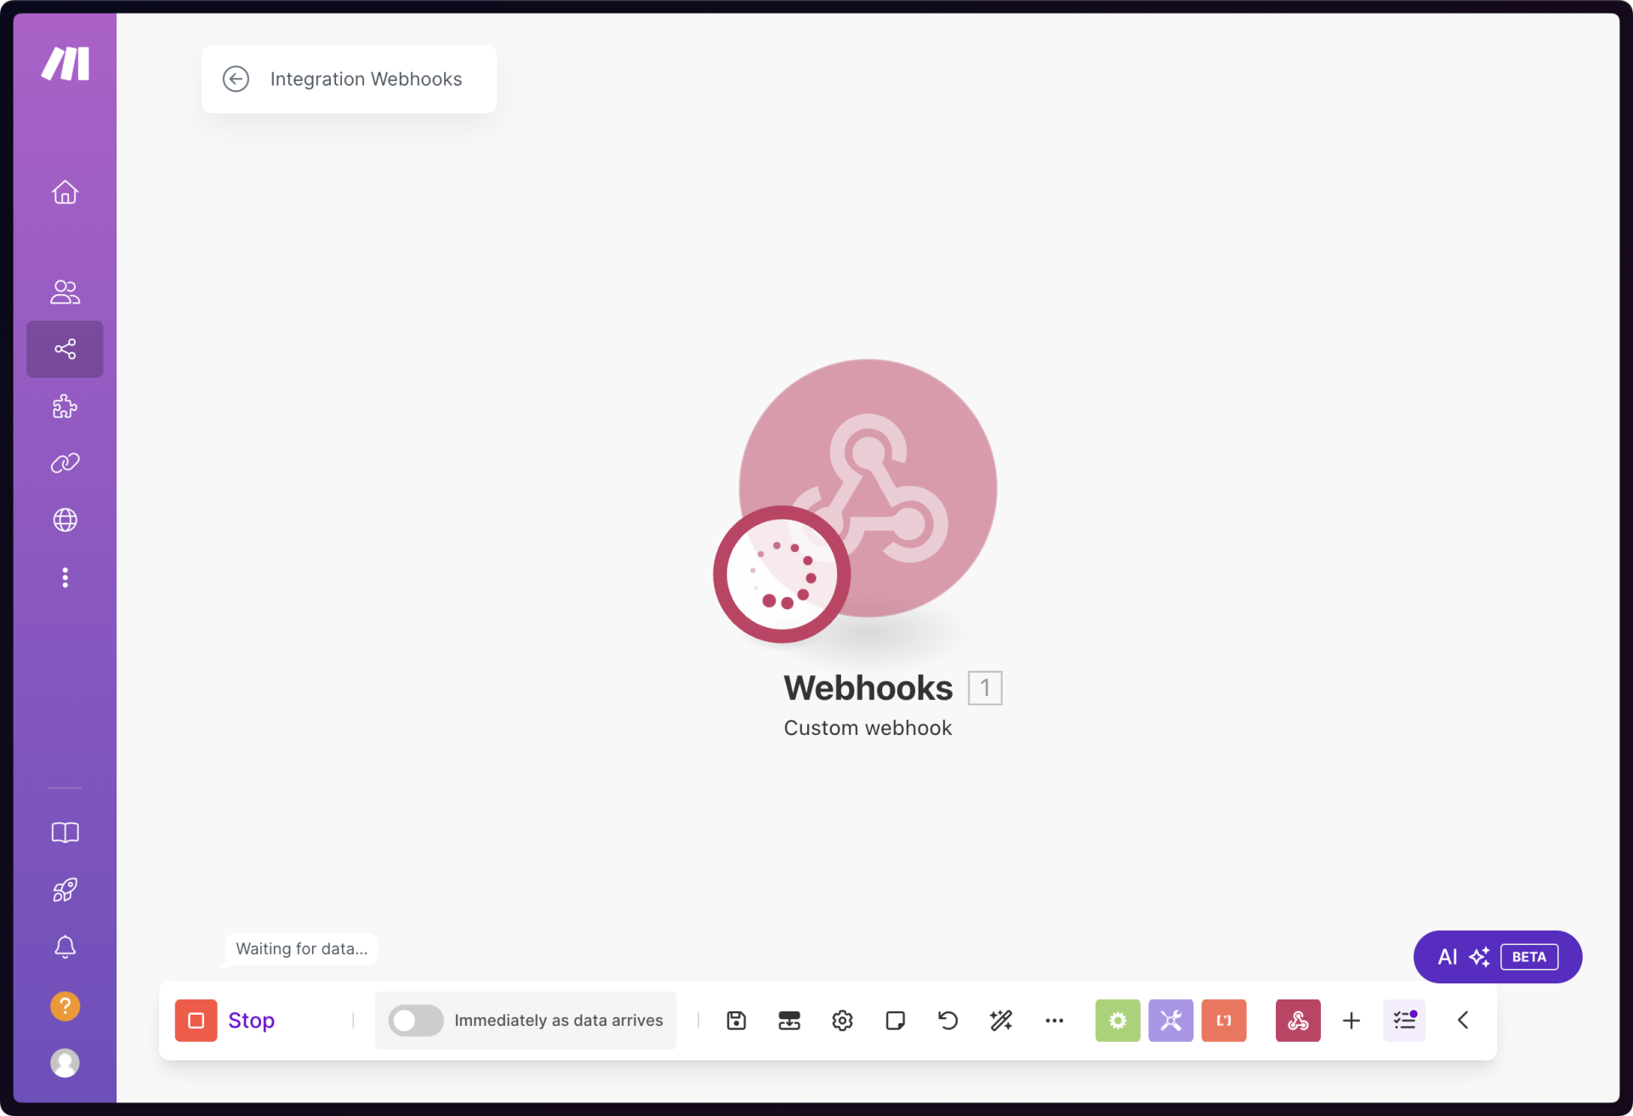Viewport: 1633px width, 1116px height.
Task: Open the AI Beta assistant
Action: click(x=1497, y=956)
